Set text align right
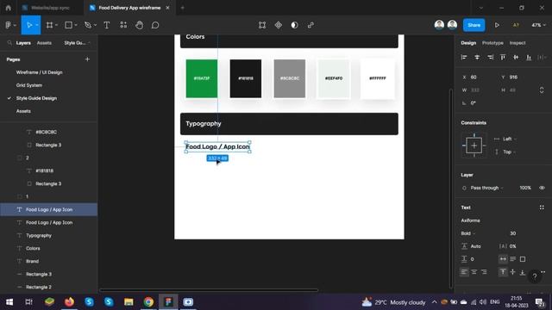552x310 pixels. tap(484, 272)
